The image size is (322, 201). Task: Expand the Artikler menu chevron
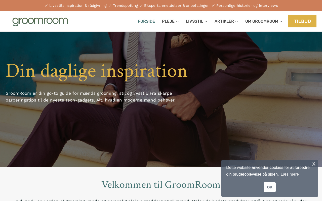coord(236,22)
